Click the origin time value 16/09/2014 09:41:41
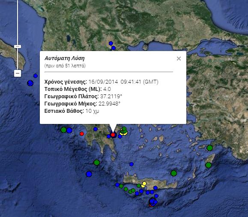 coord(115,82)
